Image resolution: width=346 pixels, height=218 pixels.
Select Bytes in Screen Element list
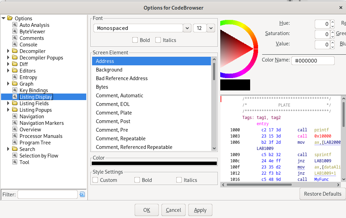tap(152, 87)
